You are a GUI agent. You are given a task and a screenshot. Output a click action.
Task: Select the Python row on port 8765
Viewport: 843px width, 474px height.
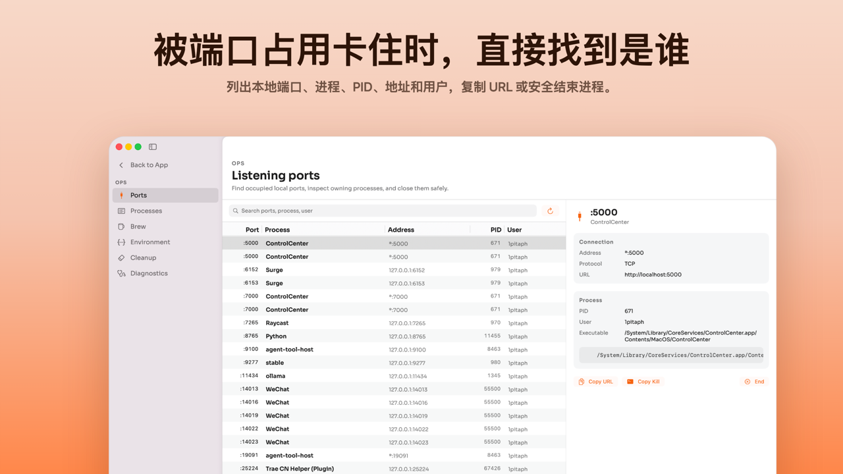point(394,336)
